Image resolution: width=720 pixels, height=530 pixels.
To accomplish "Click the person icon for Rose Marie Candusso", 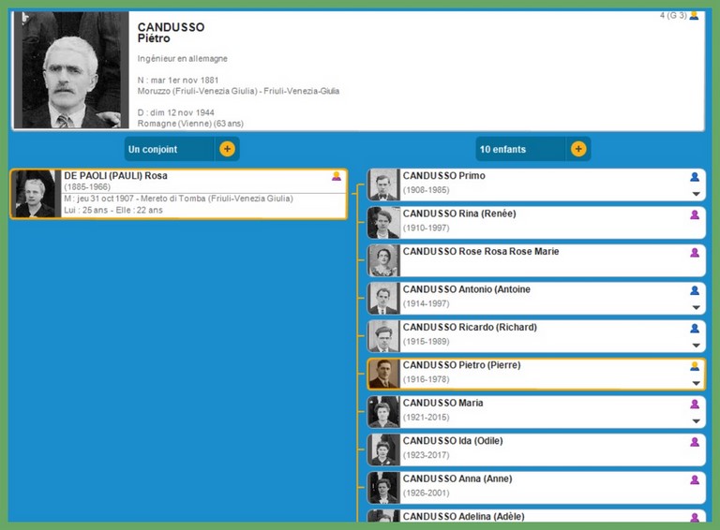I will [695, 253].
